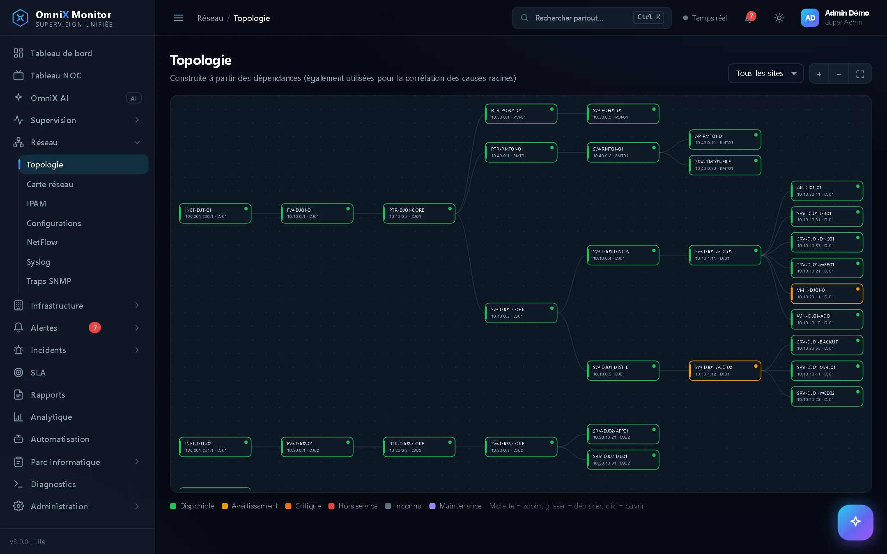Expand the Incidents menu

[77, 350]
